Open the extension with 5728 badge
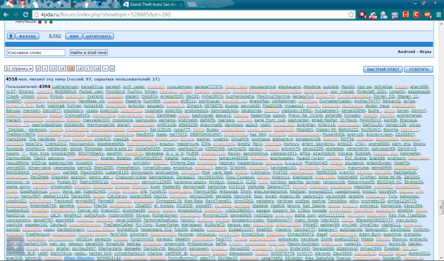This screenshot has width=444, height=261. coord(372,15)
